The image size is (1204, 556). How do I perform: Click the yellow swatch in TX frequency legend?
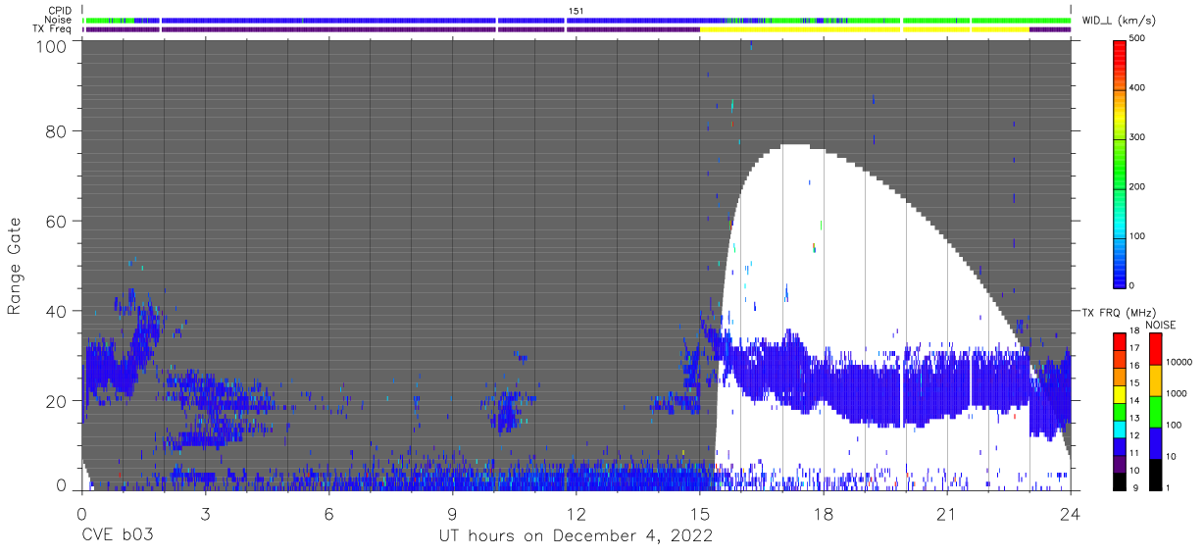pyautogui.click(x=1119, y=393)
